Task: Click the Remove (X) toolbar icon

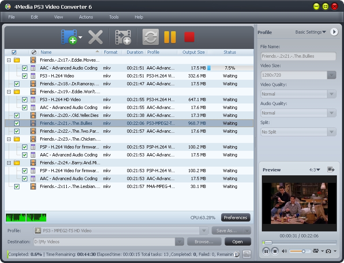Action: pos(96,37)
